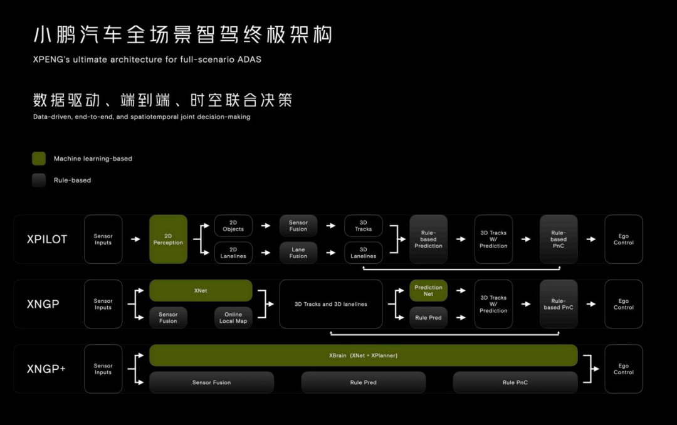Click the XNGP+ row label

46,369
